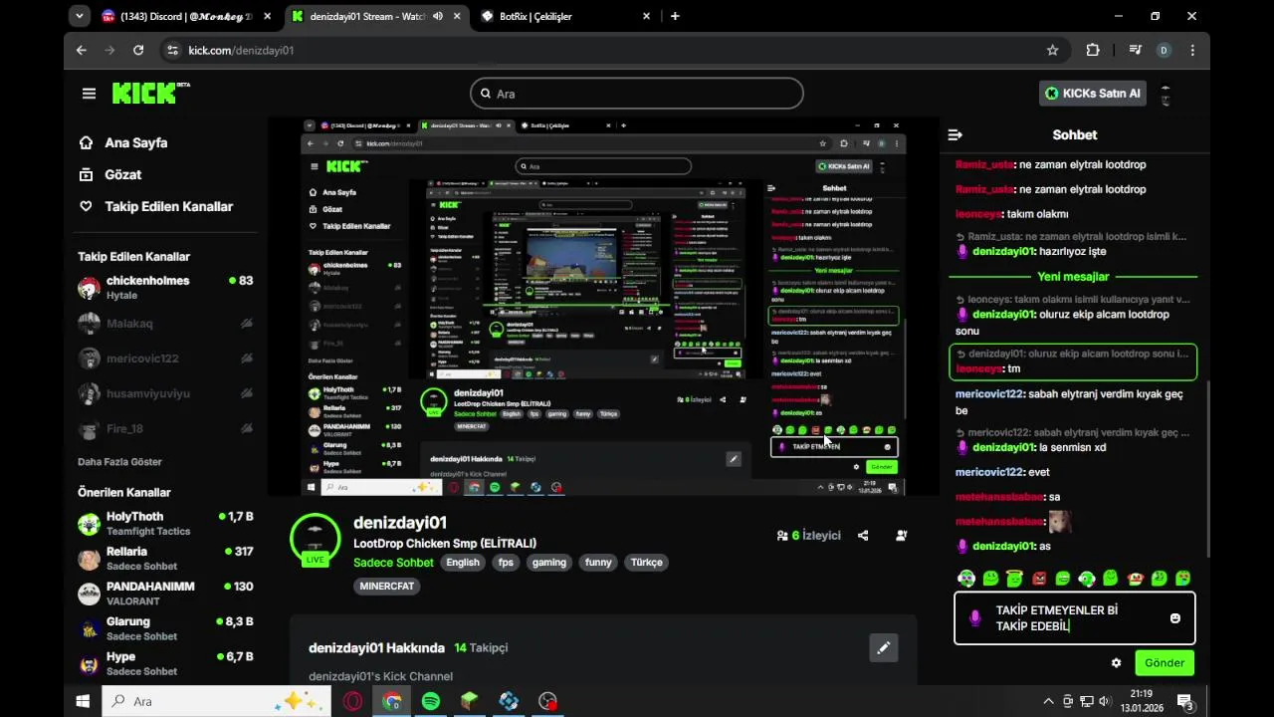Go back to previous page in Chrome
The image size is (1274, 717).
(82, 50)
